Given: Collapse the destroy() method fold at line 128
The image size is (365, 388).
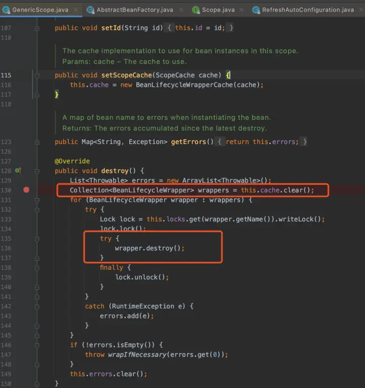Looking at the screenshot, I should 37,171.
